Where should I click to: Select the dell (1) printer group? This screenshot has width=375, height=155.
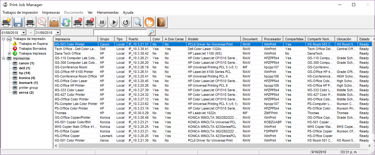pos(24,68)
